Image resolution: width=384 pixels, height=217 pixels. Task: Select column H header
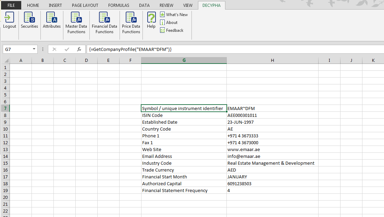point(272,60)
